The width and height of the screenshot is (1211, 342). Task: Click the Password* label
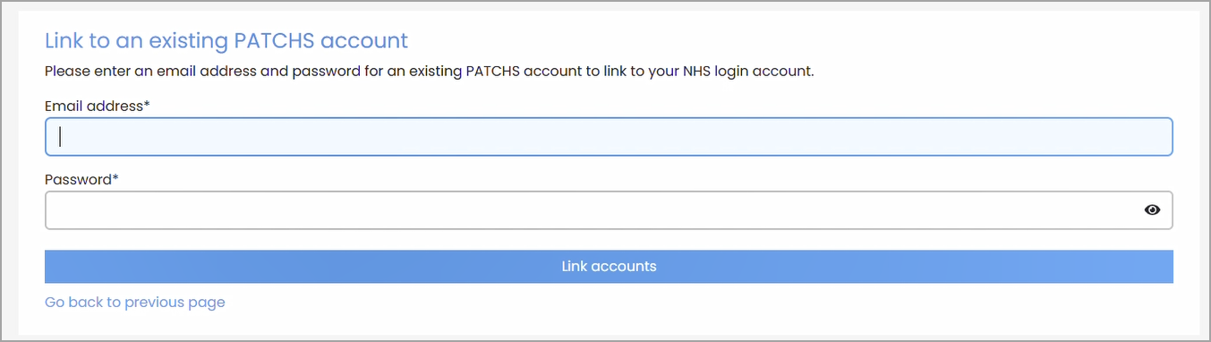coord(81,179)
